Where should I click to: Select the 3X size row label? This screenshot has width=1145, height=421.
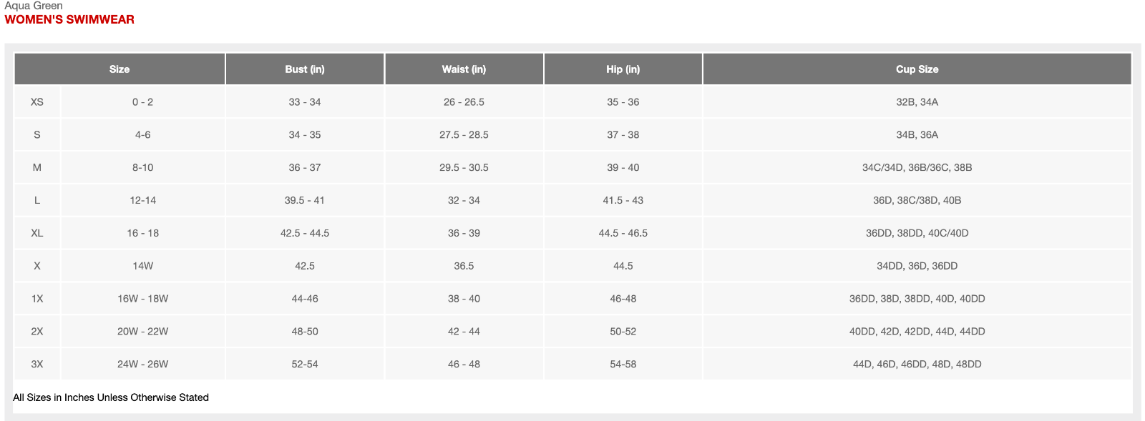[37, 365]
